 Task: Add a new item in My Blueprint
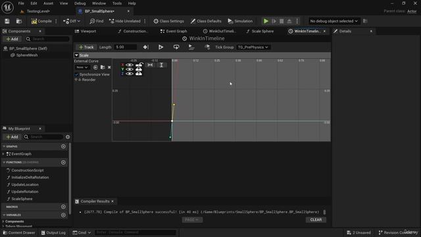click(12, 137)
